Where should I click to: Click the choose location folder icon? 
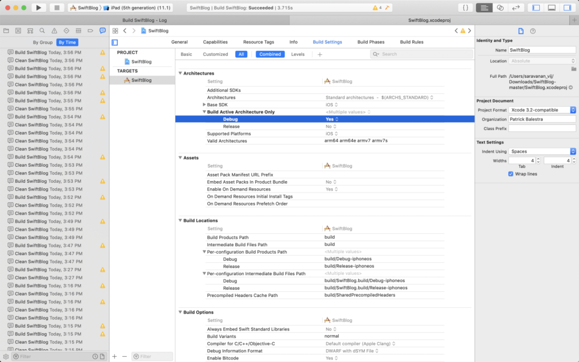[574, 69]
